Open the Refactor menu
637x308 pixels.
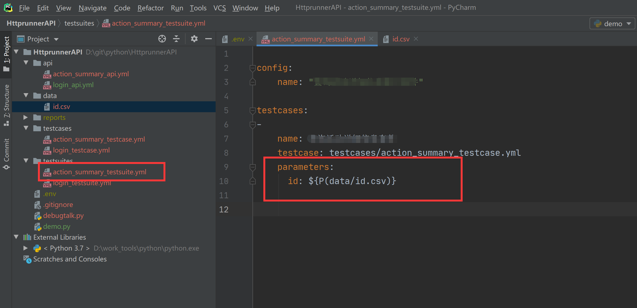150,8
